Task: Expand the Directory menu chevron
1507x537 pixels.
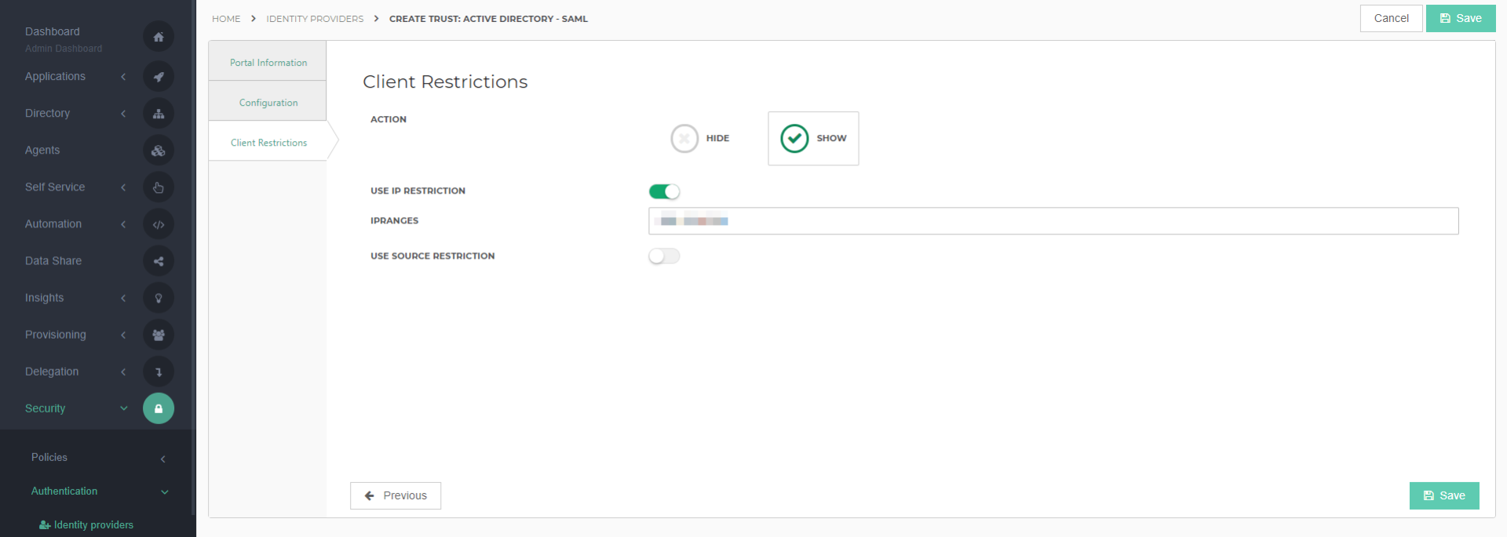Action: point(123,114)
